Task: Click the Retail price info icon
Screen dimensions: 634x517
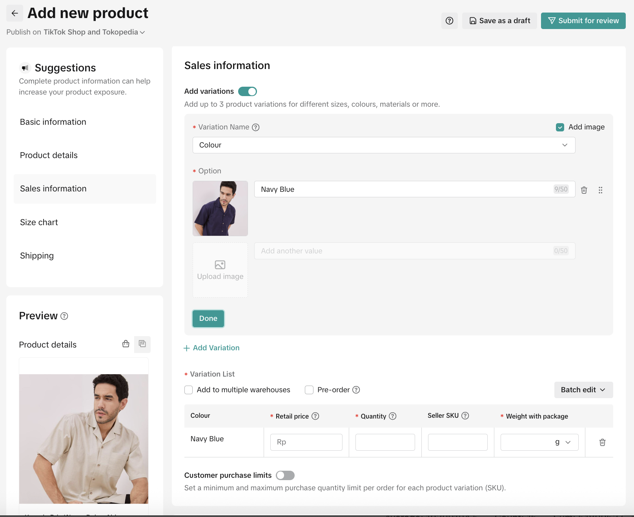Action: (315, 416)
